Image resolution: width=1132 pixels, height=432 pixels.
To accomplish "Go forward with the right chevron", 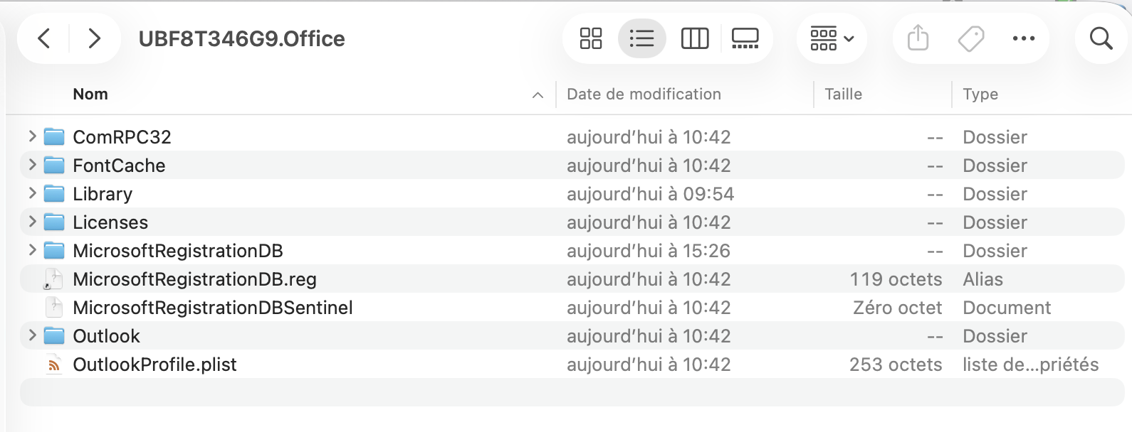I will coord(94,38).
